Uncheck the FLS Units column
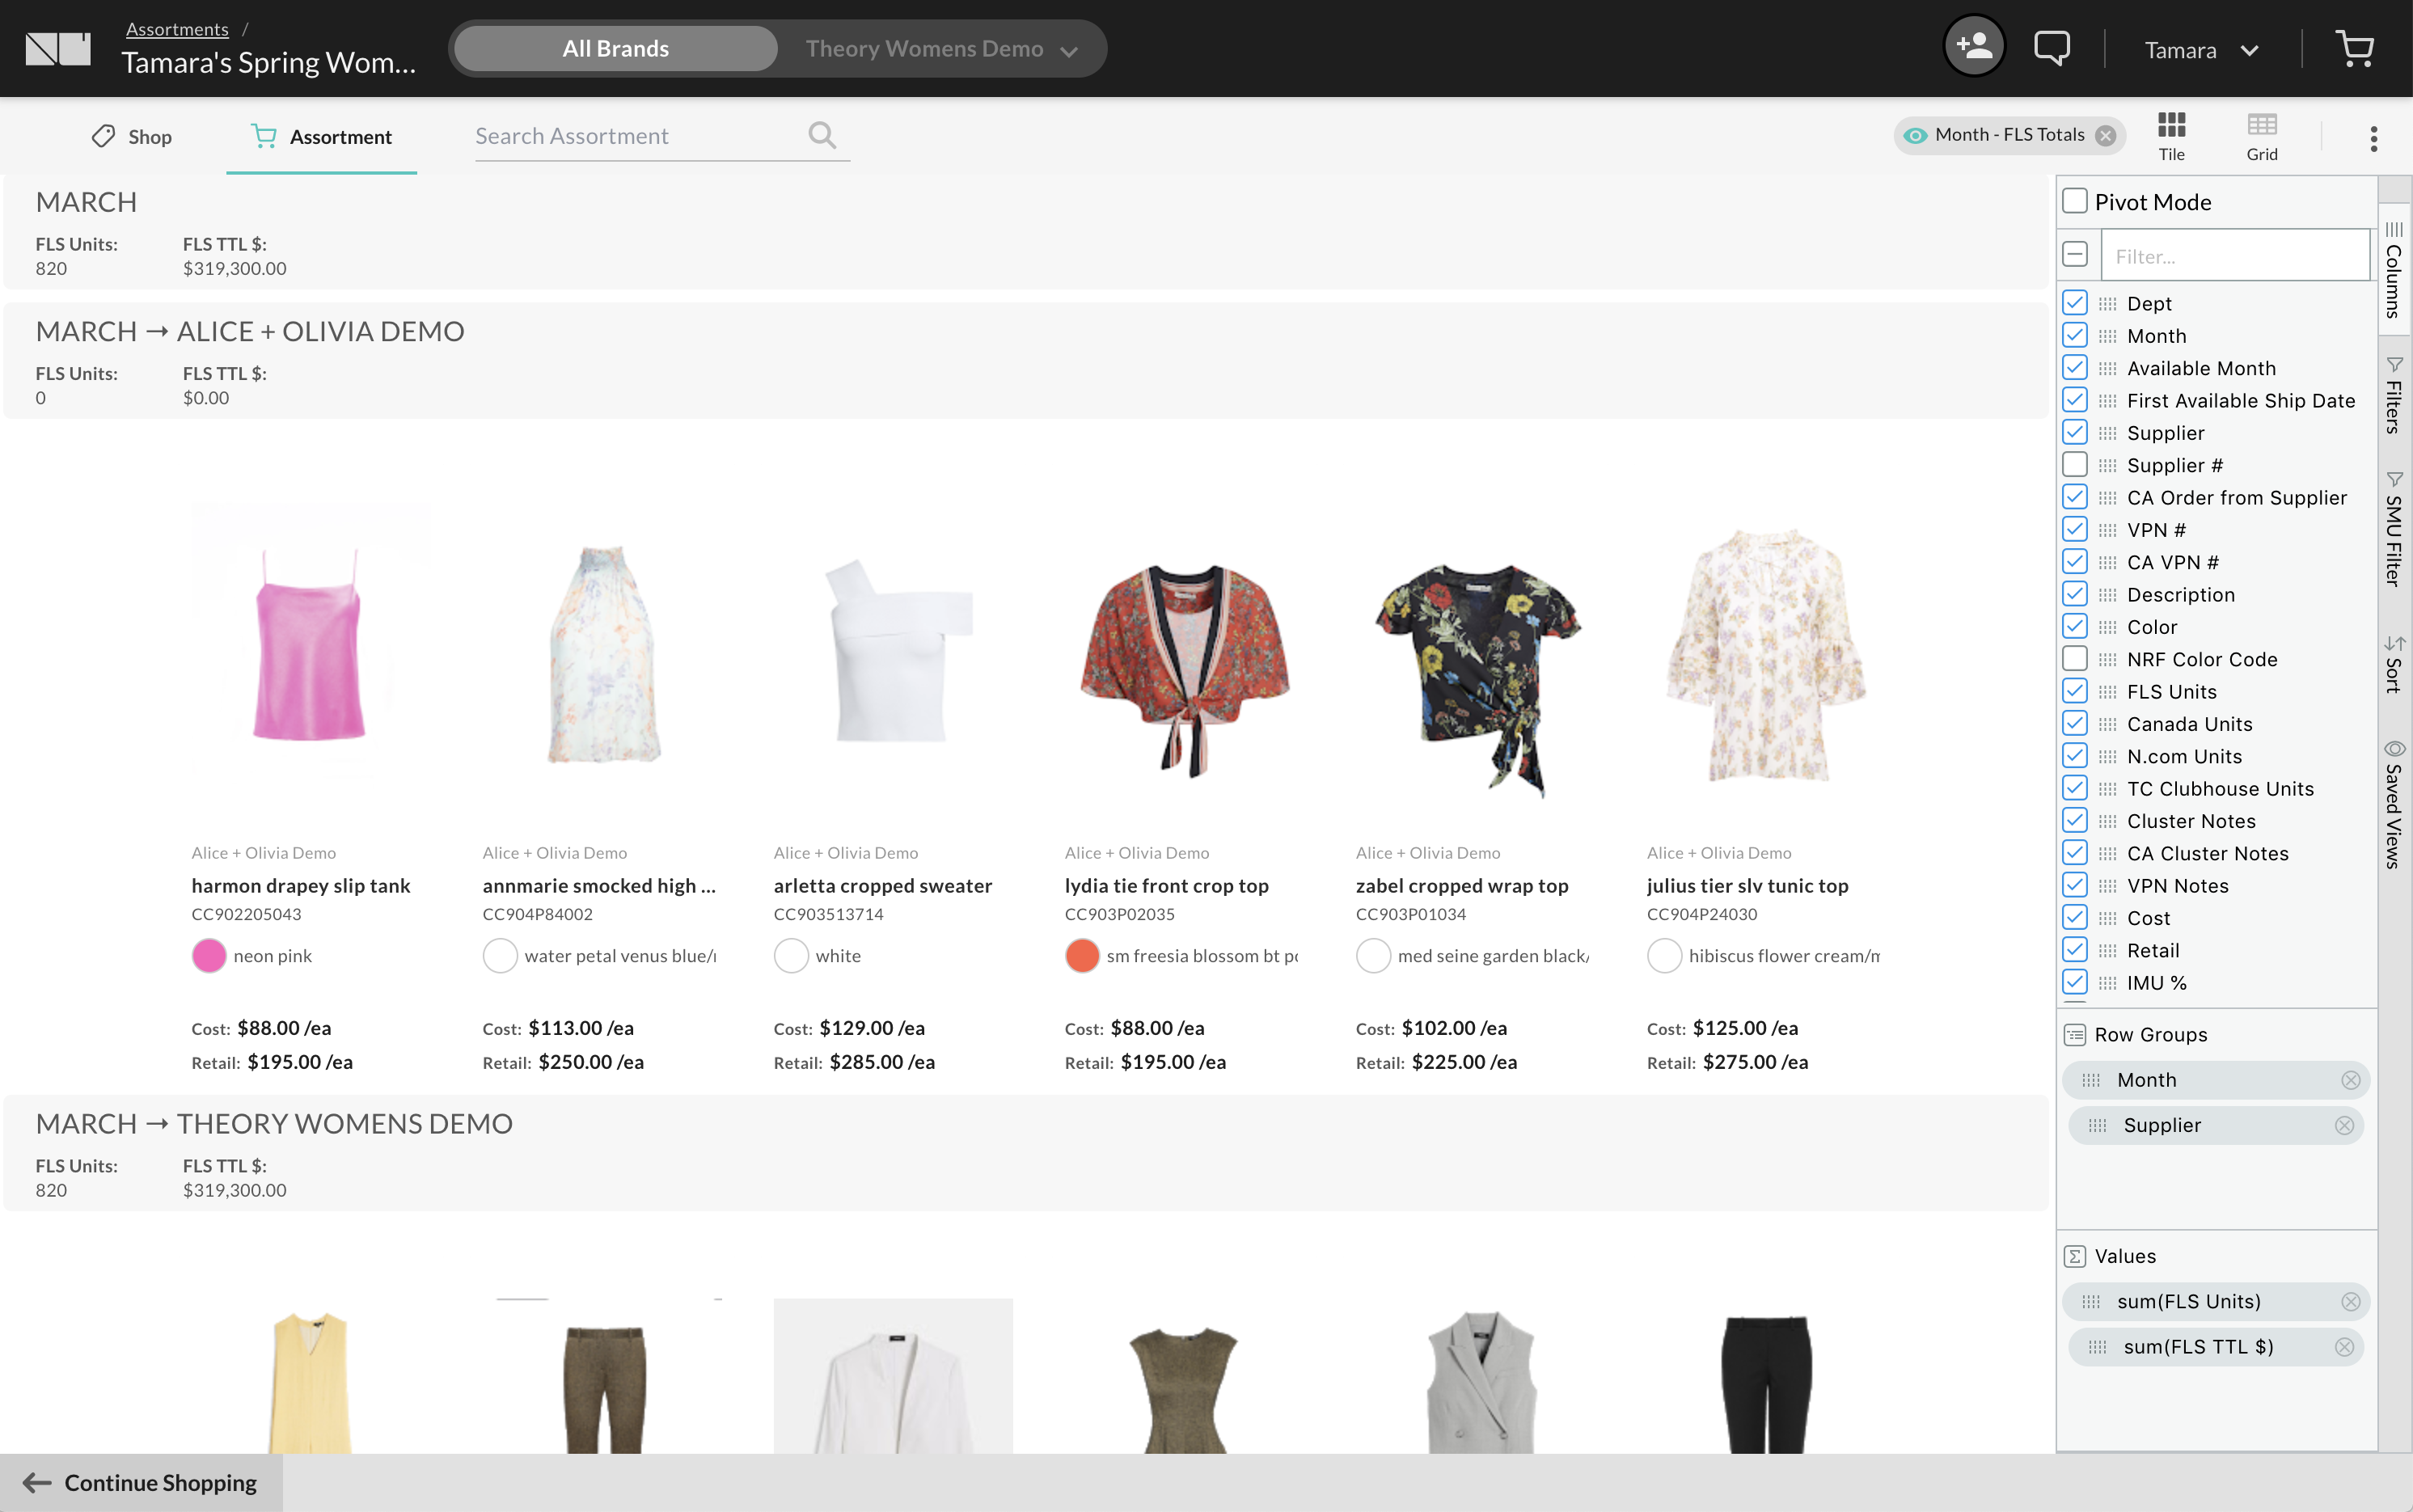Screen dimensions: 2413x1512 [2075, 691]
